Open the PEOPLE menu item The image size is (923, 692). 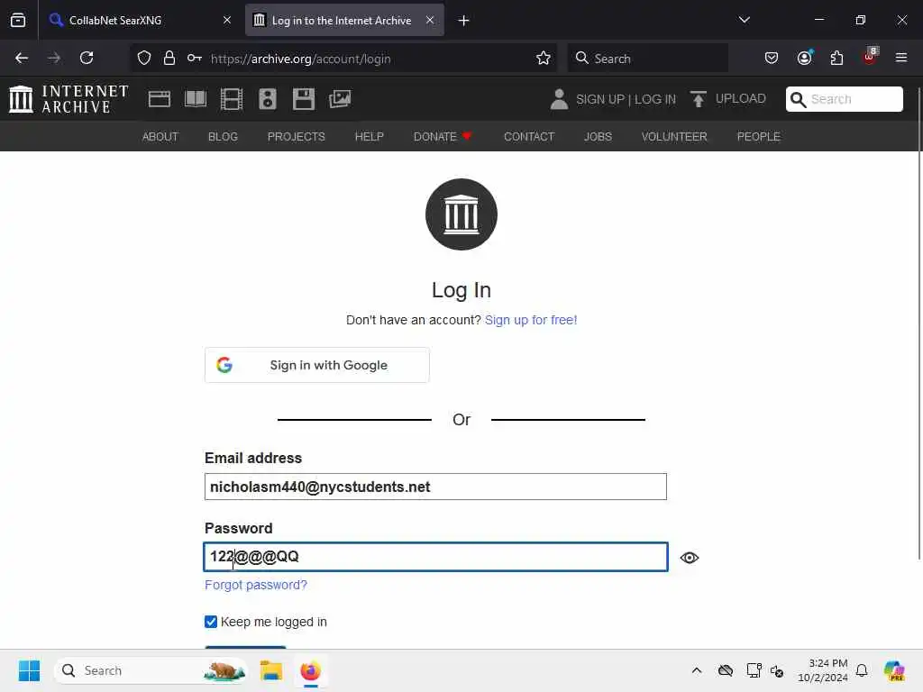point(759,137)
